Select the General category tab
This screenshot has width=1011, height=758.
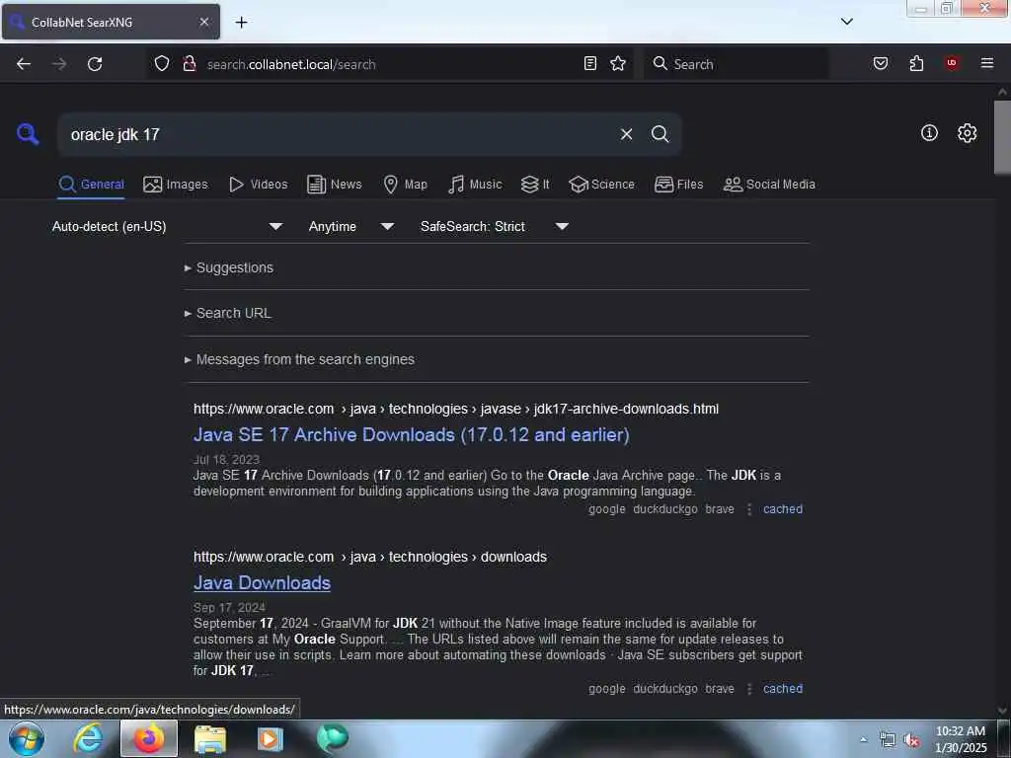click(91, 185)
